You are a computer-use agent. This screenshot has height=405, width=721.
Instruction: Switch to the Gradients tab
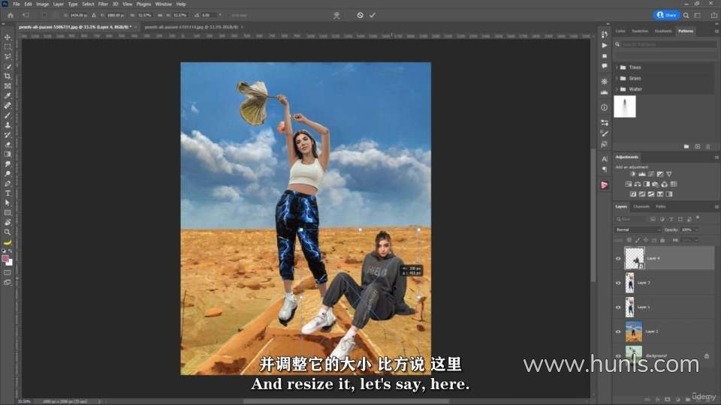663,31
